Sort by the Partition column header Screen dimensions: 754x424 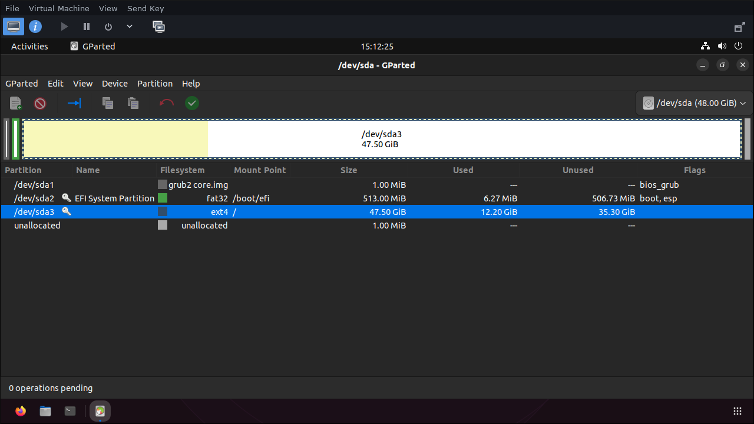point(37,170)
